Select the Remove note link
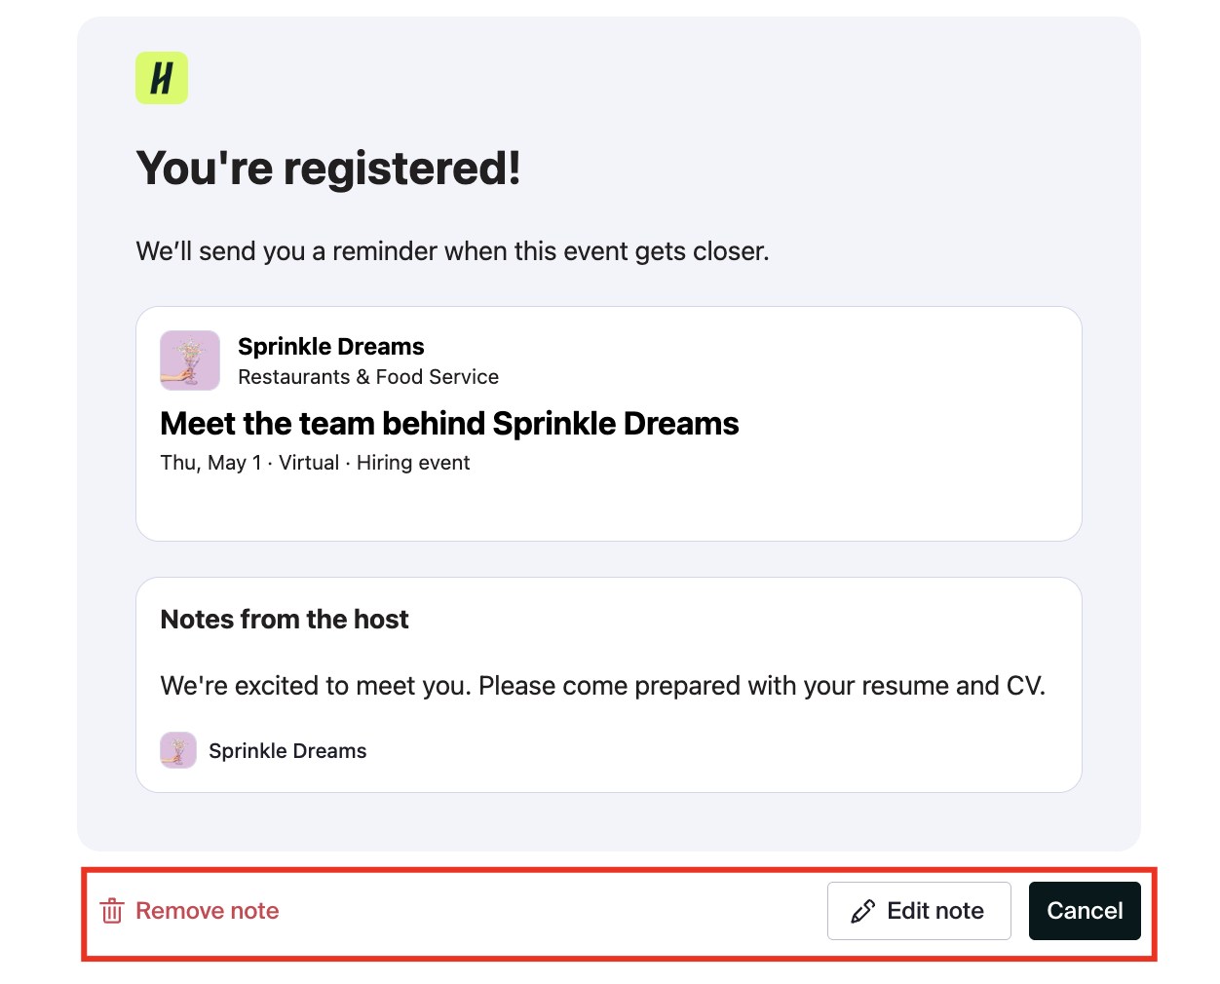1220x984 pixels. coord(190,911)
